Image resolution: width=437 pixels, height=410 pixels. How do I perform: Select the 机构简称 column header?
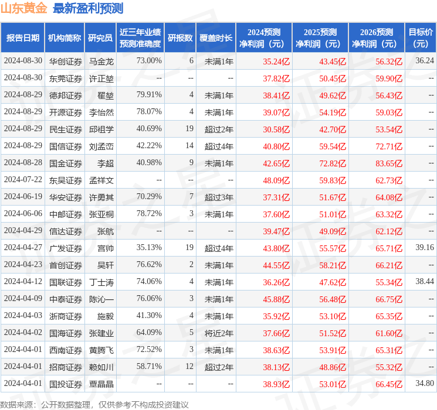tap(65, 38)
